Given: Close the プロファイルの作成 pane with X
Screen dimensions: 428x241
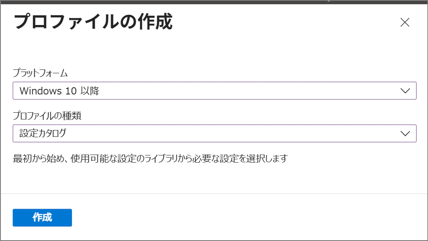Looking at the screenshot, I should tap(405, 22).
